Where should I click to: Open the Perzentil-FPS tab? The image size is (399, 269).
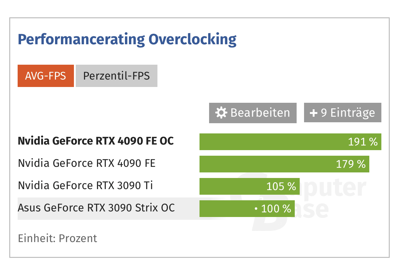(x=117, y=76)
